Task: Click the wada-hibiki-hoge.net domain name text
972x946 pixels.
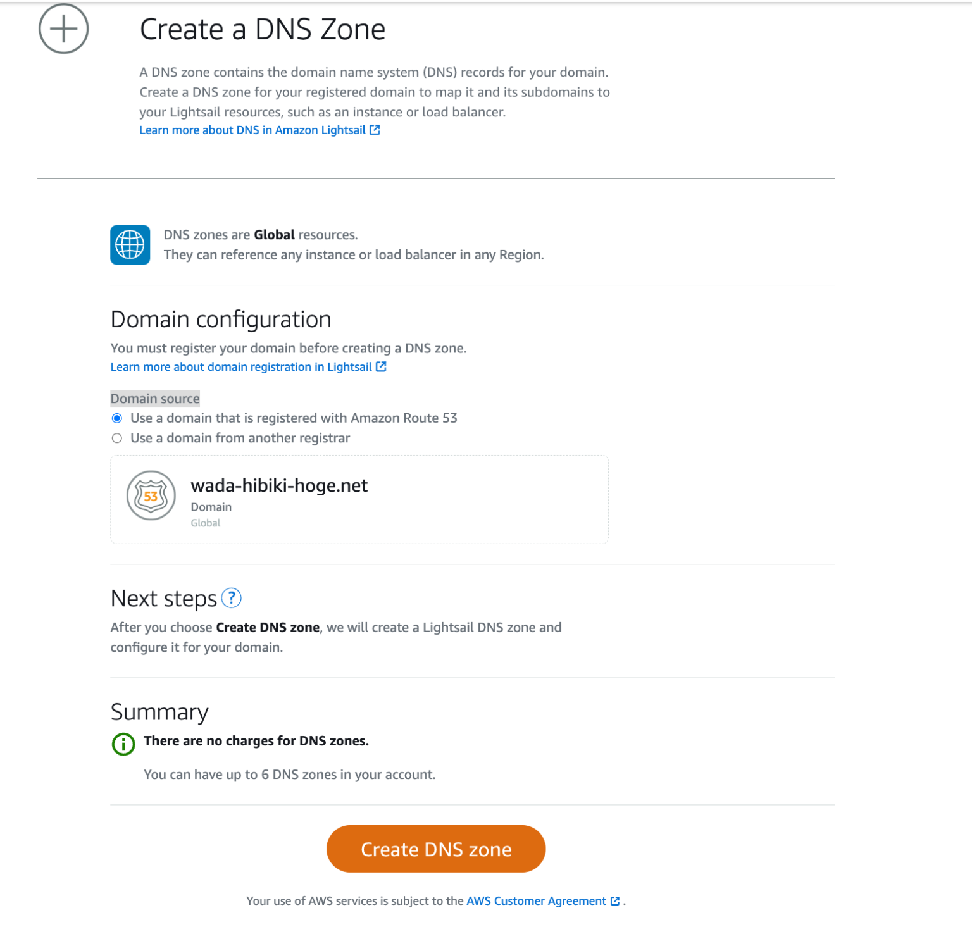Action: [x=279, y=485]
